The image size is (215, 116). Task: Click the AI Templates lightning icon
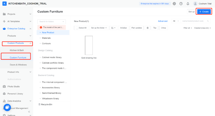click(4, 21)
